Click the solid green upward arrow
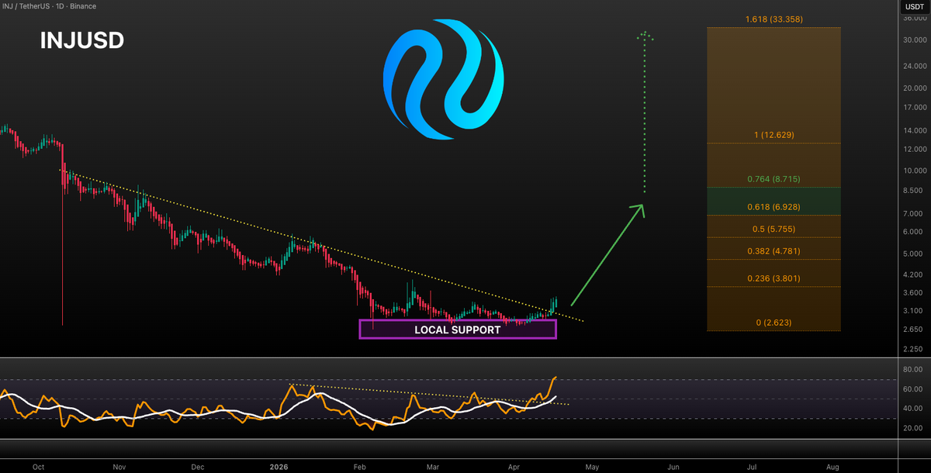This screenshot has height=473, width=931. (607, 254)
